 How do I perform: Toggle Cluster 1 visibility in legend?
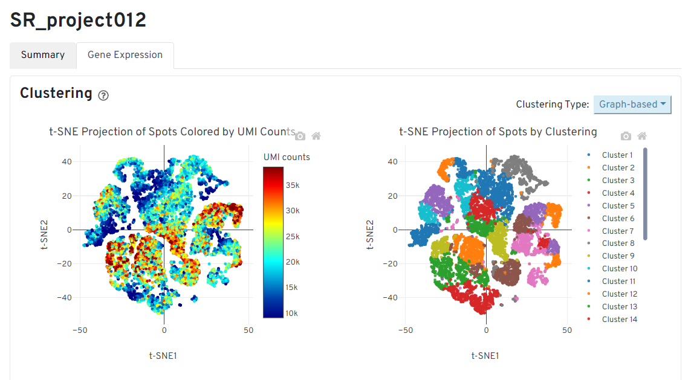(617, 155)
